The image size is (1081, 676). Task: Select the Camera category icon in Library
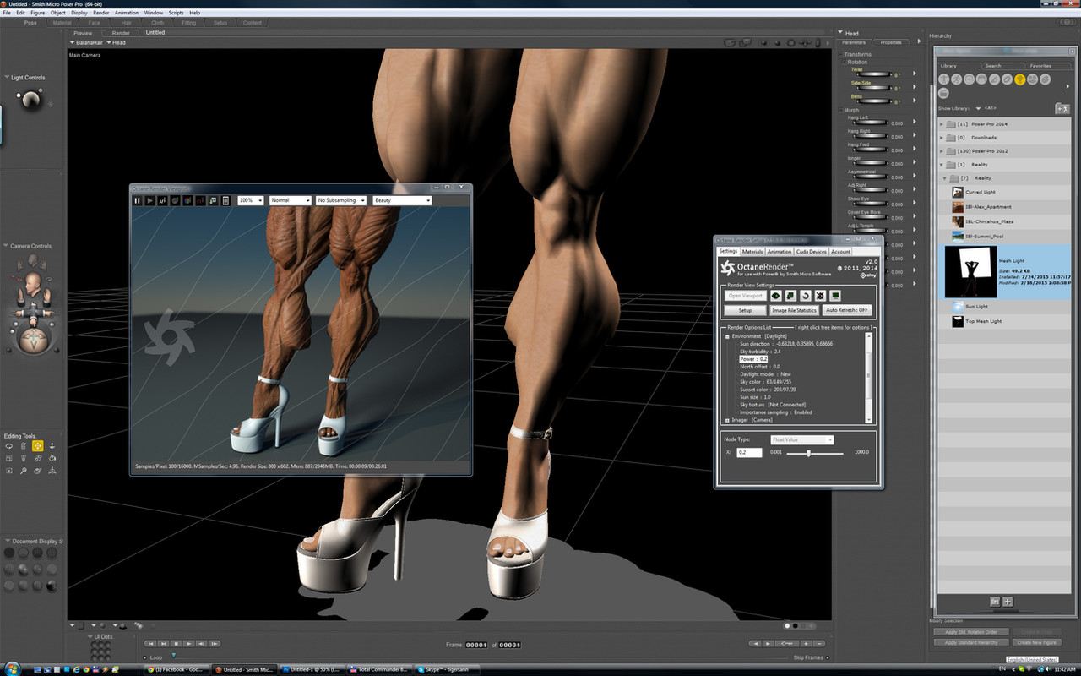(x=1033, y=79)
